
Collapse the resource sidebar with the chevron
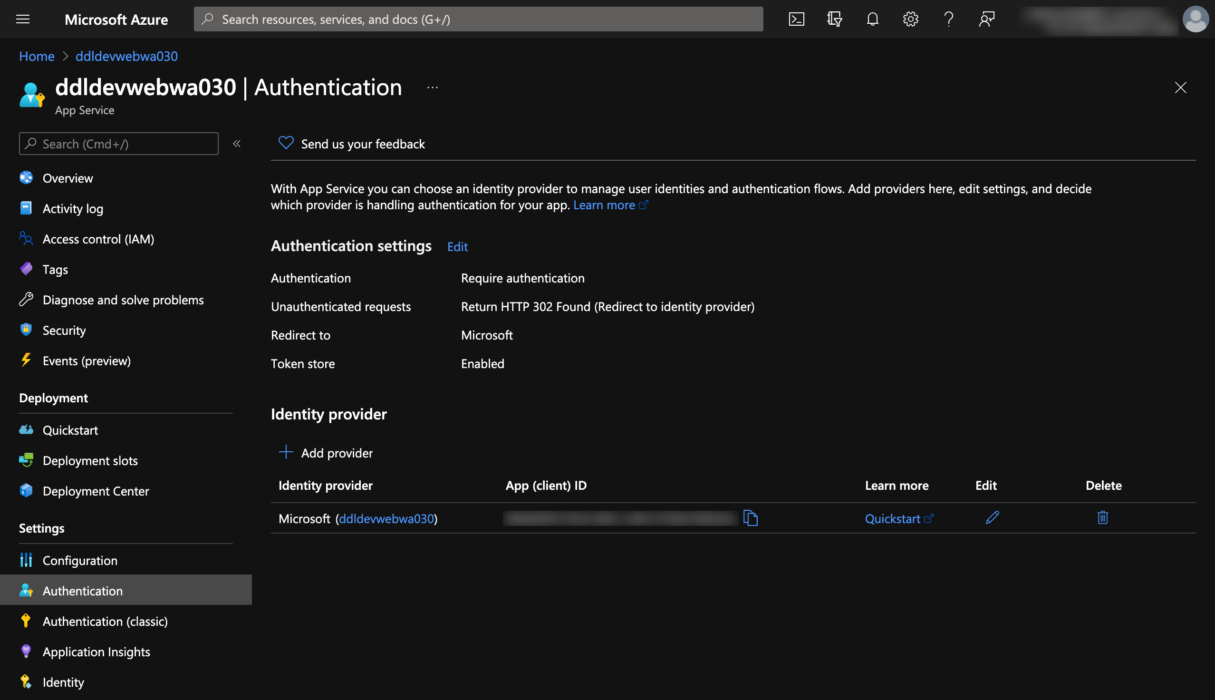click(x=236, y=143)
